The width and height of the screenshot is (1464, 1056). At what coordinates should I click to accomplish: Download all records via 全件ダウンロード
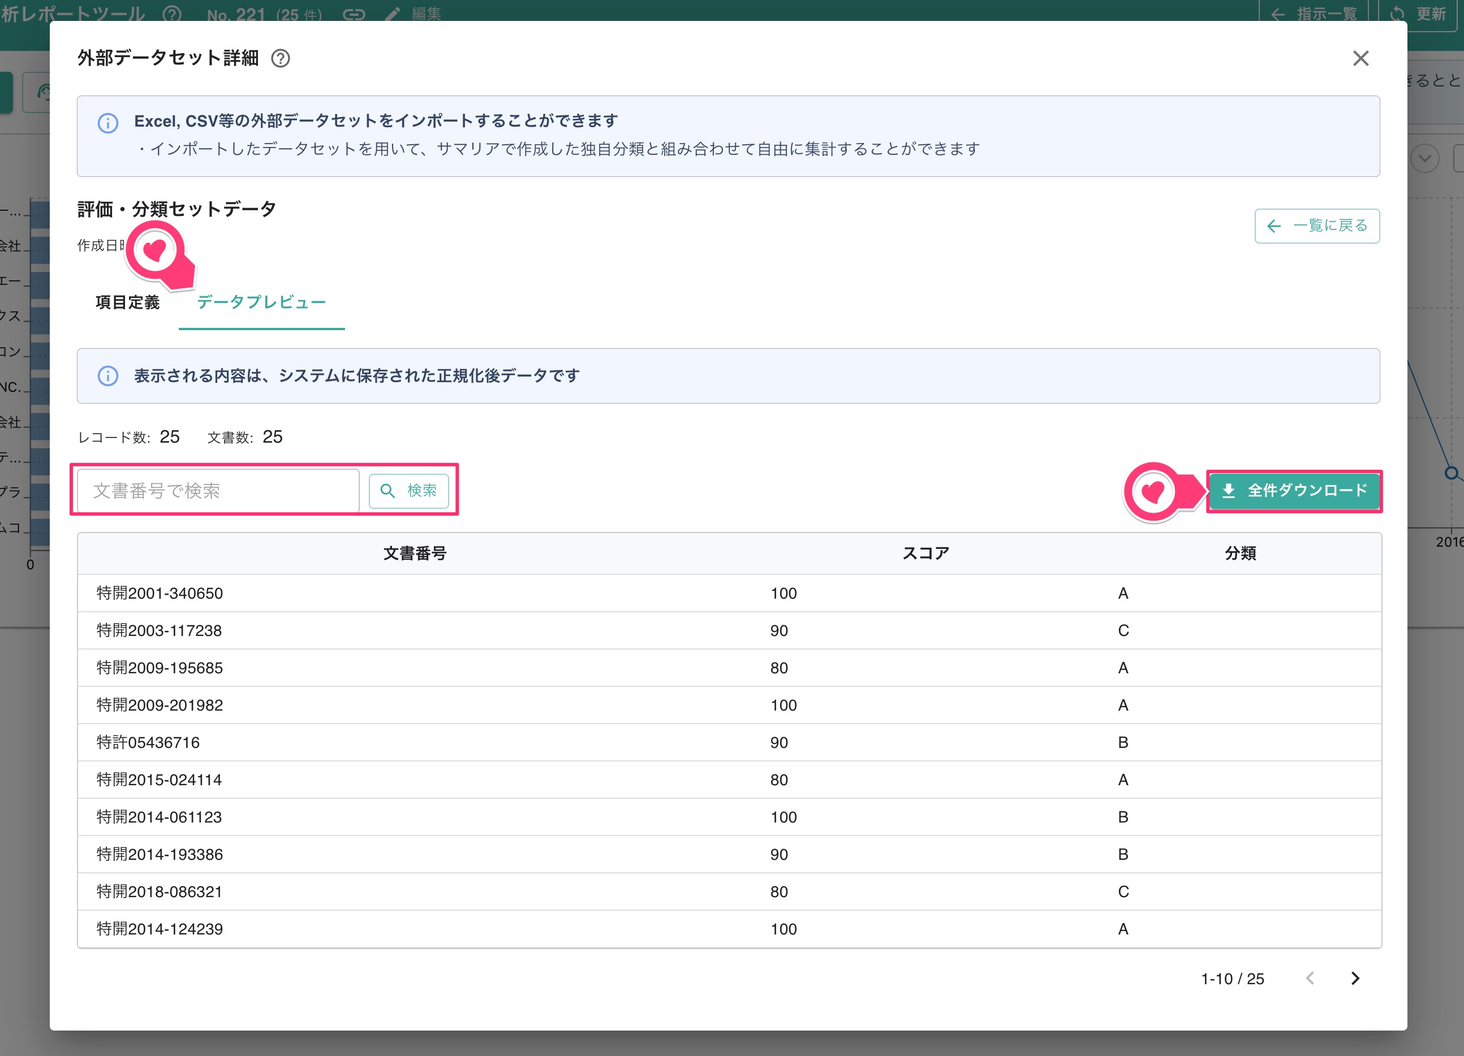coord(1294,491)
